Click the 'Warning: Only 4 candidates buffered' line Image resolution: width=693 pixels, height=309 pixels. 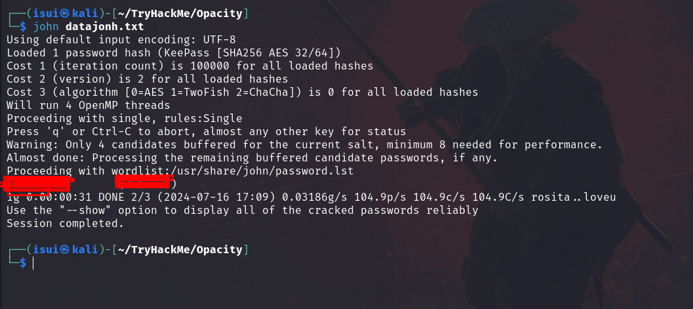click(x=304, y=144)
